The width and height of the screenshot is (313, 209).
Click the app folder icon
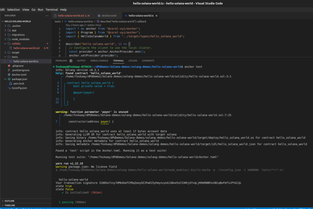(x=9, y=30)
